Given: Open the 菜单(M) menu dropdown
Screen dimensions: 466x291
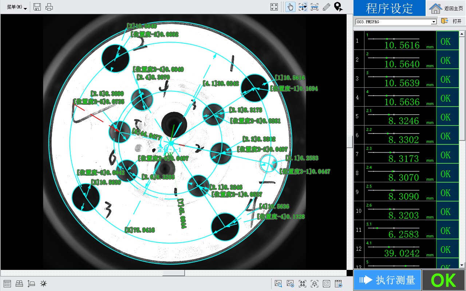Looking at the screenshot, I should (x=17, y=7).
